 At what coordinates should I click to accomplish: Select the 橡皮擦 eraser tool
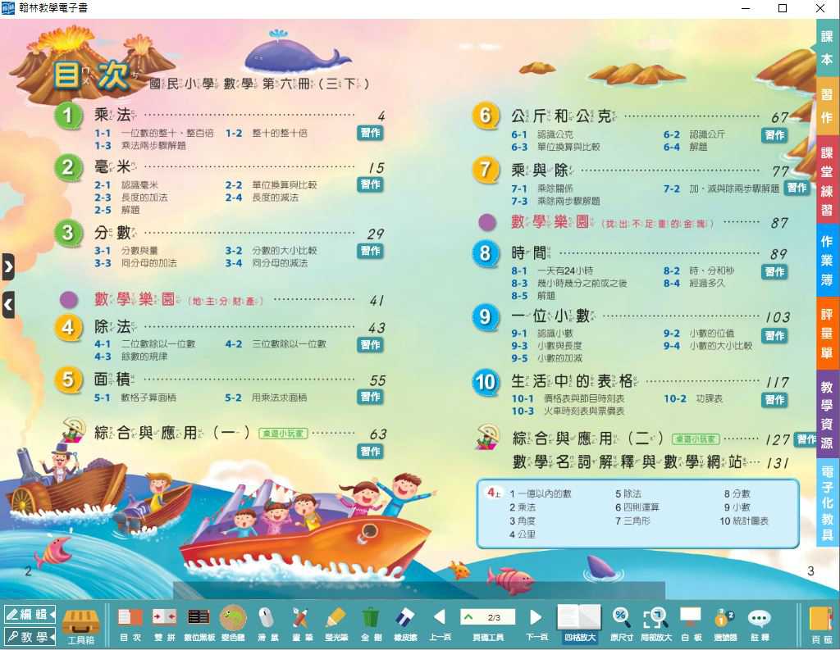[405, 625]
